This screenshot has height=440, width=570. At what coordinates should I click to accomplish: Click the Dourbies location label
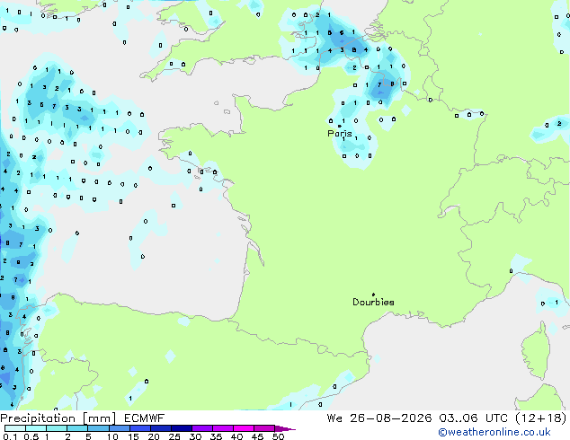point(373,302)
